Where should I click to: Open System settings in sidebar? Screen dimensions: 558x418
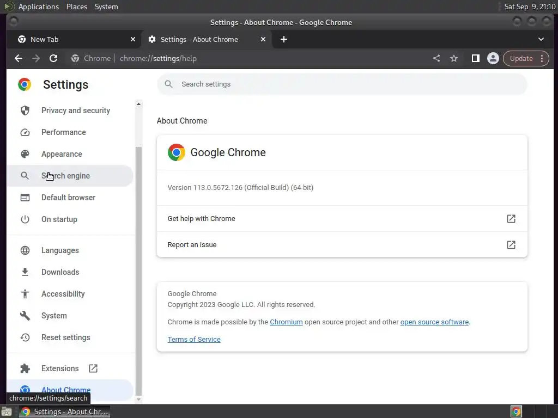click(70, 316)
